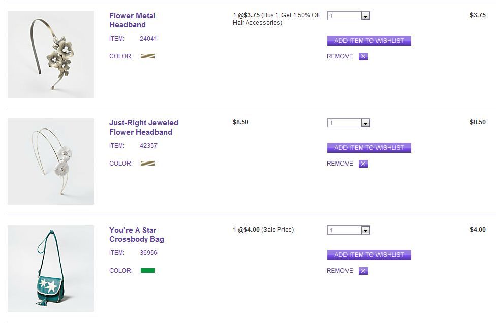Select the striped color swatch for Flower Metal Headband

pyautogui.click(x=148, y=56)
